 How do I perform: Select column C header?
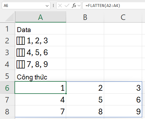[x=123, y=17]
